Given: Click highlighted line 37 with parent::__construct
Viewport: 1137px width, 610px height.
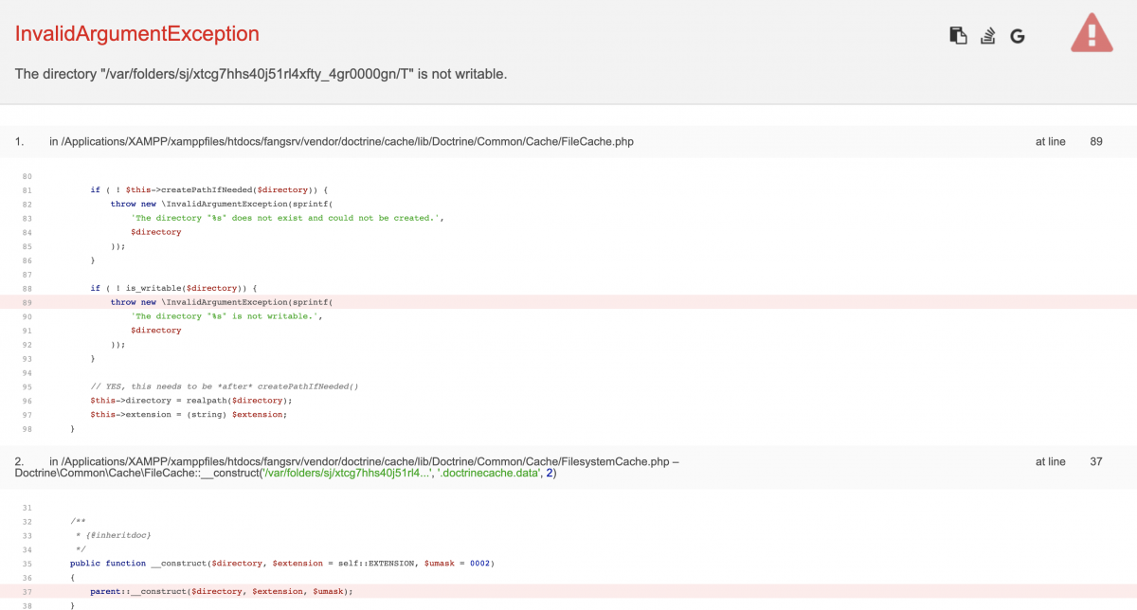Looking at the screenshot, I should (x=222, y=591).
